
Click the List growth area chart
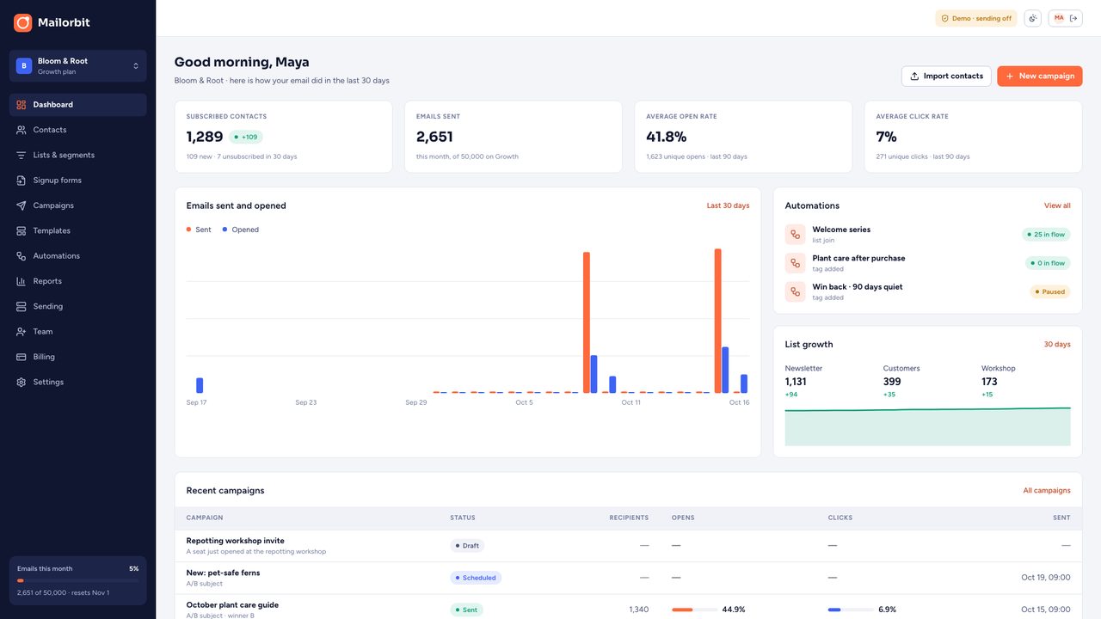pos(927,426)
